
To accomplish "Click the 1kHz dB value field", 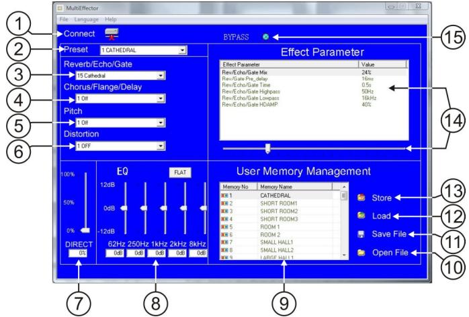I will point(157,253).
